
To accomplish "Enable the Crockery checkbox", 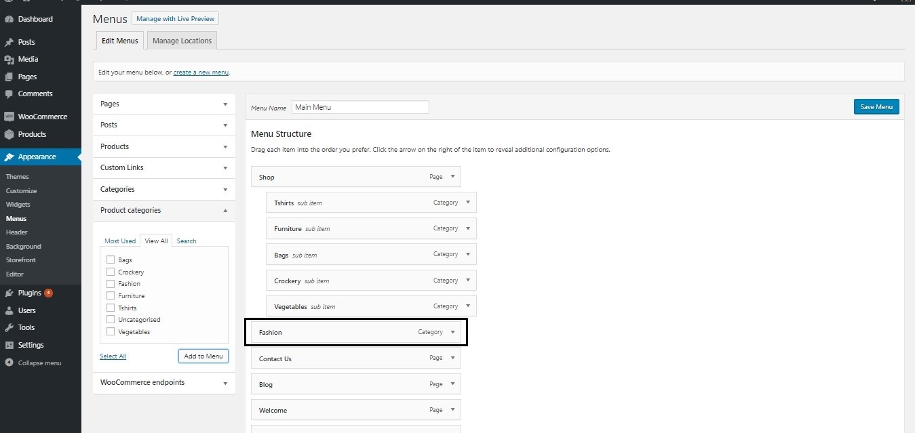I will [110, 272].
